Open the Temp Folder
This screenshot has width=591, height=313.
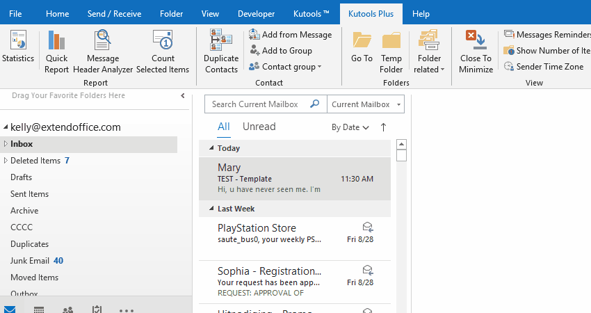[391, 52]
